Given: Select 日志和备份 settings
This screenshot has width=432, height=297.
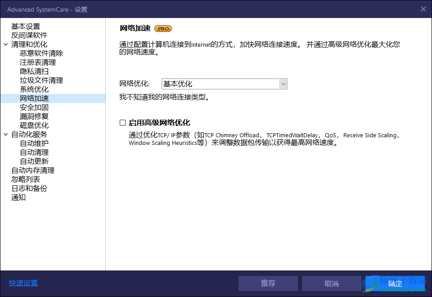Looking at the screenshot, I should pos(29,189).
